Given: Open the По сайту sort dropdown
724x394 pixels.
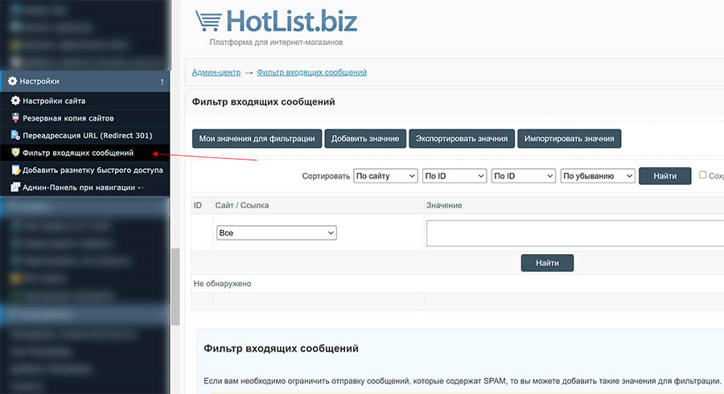Looking at the screenshot, I should [385, 176].
